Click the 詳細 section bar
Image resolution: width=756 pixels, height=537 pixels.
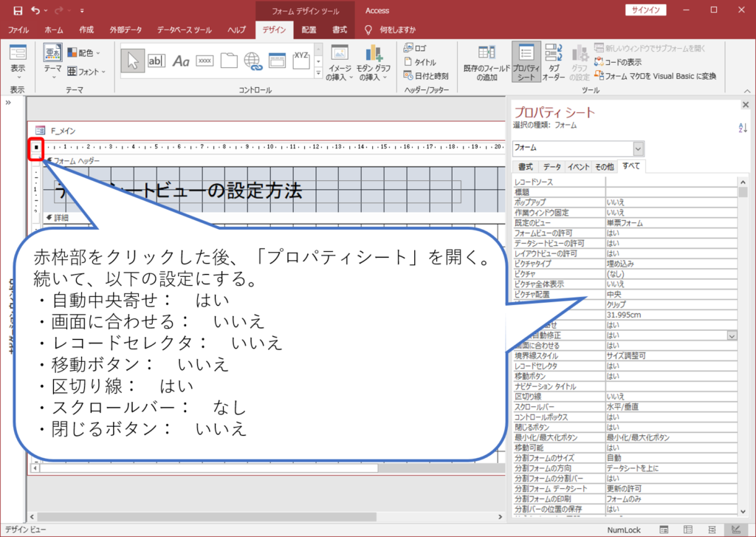coord(275,218)
